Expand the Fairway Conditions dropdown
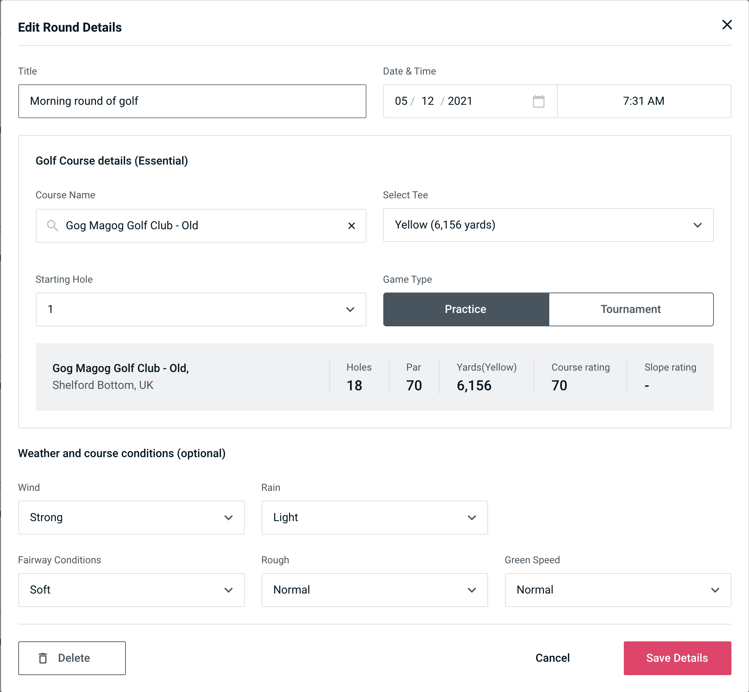This screenshot has height=692, width=749. [131, 590]
